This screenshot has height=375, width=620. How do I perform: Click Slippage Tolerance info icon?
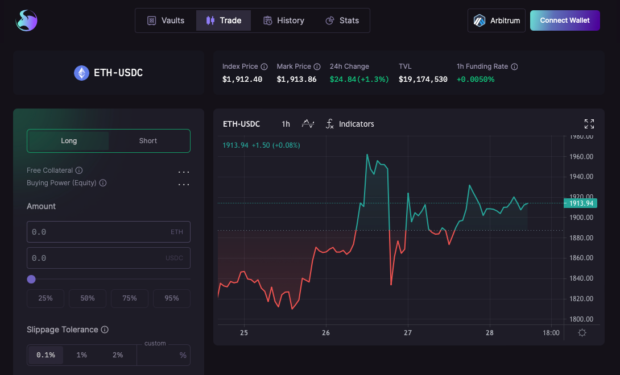[x=105, y=330]
